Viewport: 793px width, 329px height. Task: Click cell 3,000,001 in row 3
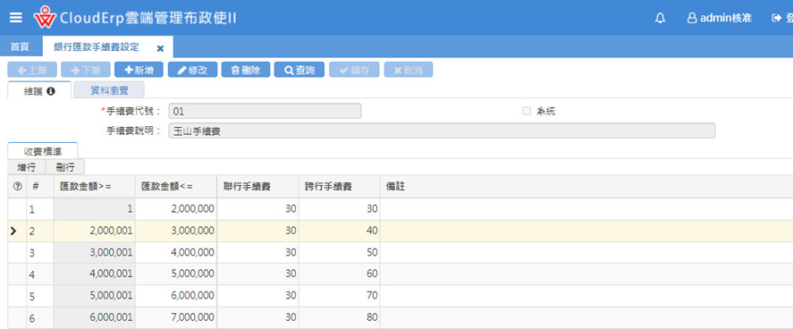94,253
